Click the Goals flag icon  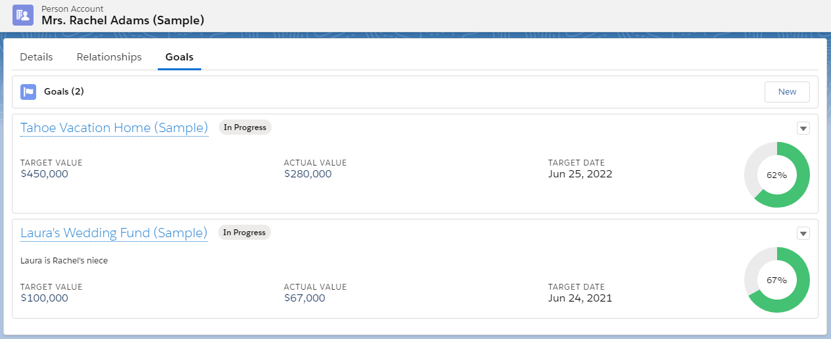(28, 92)
